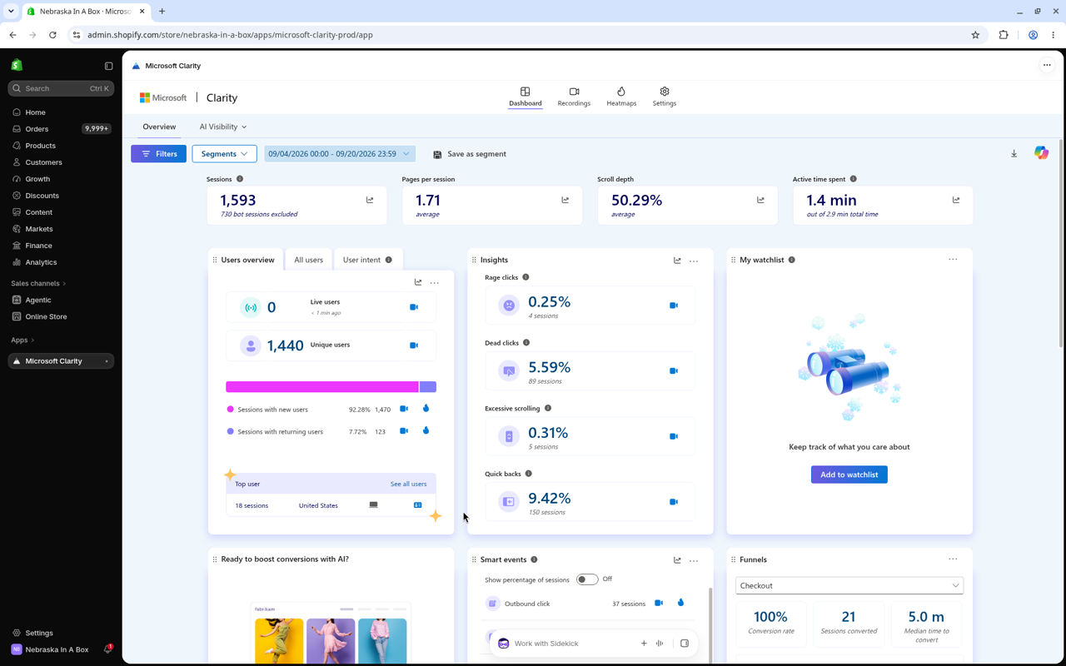Click Add to watchlist button
Image resolution: width=1066 pixels, height=666 pixels.
click(x=849, y=475)
